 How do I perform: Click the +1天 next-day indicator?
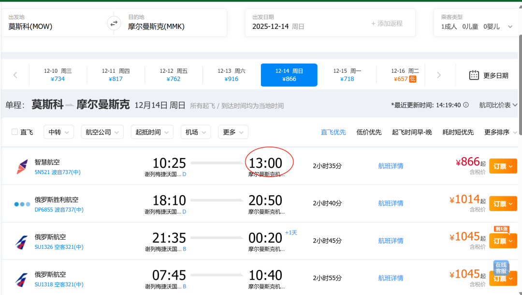(291, 233)
